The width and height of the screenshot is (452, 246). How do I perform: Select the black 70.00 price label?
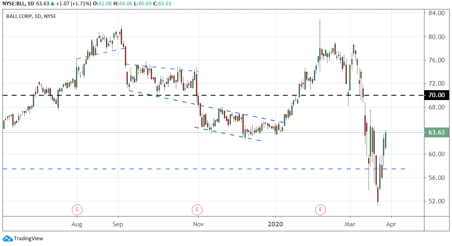tap(436, 95)
